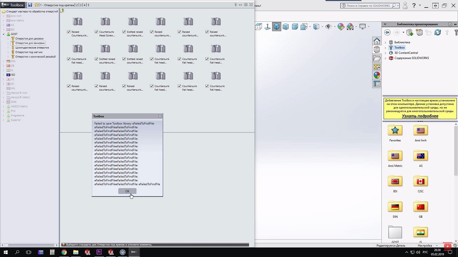Click the Add File Location icon
Screen dimensions: 458x257
(410, 32)
